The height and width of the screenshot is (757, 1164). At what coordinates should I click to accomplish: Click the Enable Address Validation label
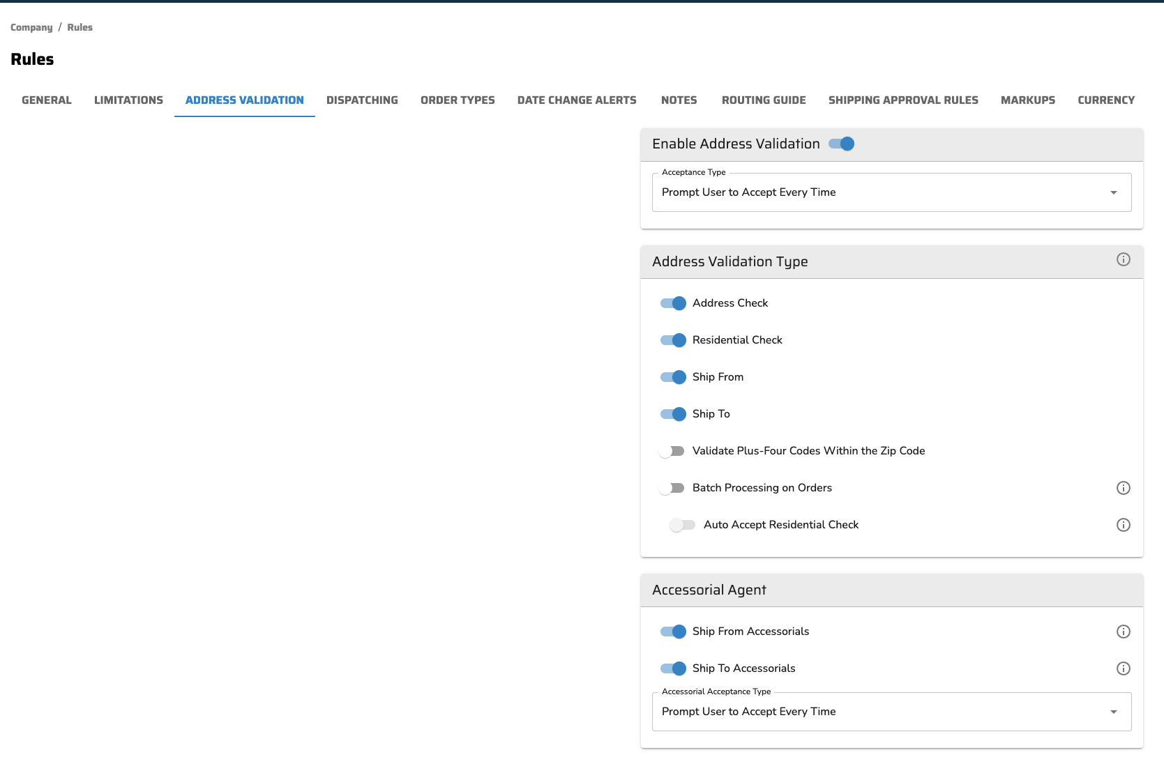point(736,144)
